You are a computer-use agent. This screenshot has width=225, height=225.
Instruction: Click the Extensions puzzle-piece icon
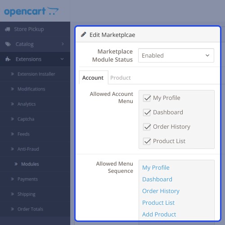click(x=8, y=59)
